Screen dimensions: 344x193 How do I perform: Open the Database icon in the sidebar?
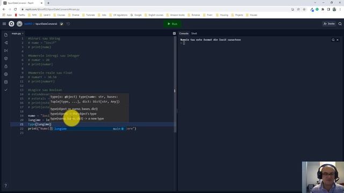click(x=6, y=82)
